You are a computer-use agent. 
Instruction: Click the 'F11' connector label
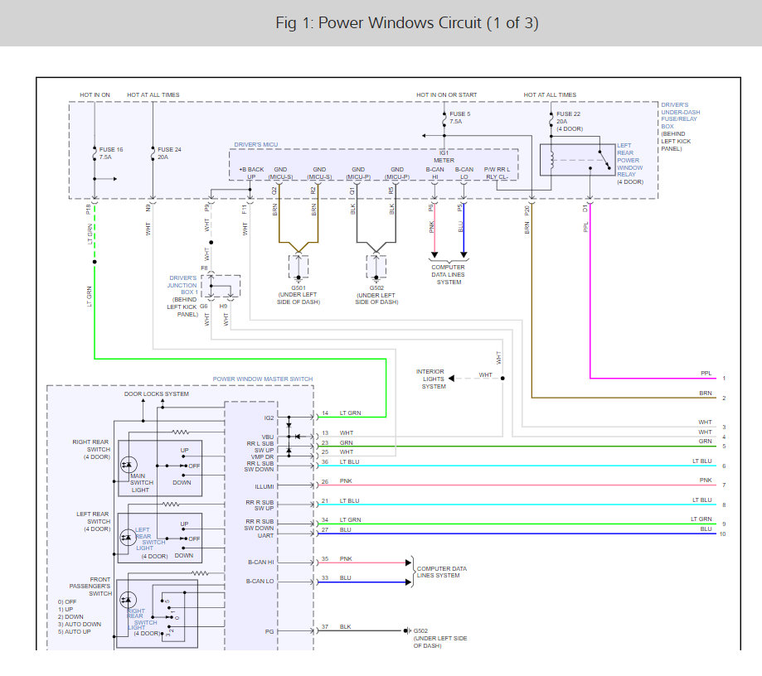[245, 210]
